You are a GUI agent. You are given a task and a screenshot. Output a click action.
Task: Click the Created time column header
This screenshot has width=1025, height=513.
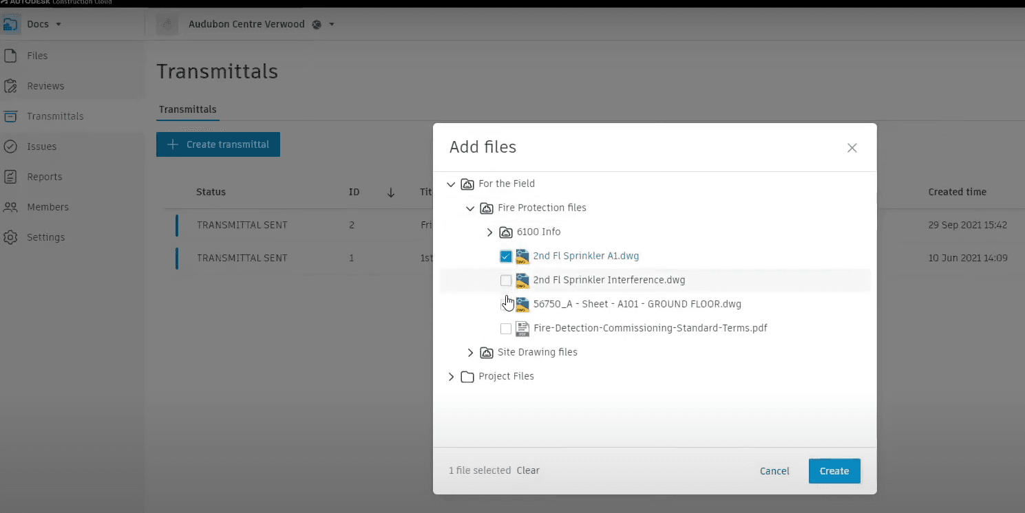(x=957, y=192)
